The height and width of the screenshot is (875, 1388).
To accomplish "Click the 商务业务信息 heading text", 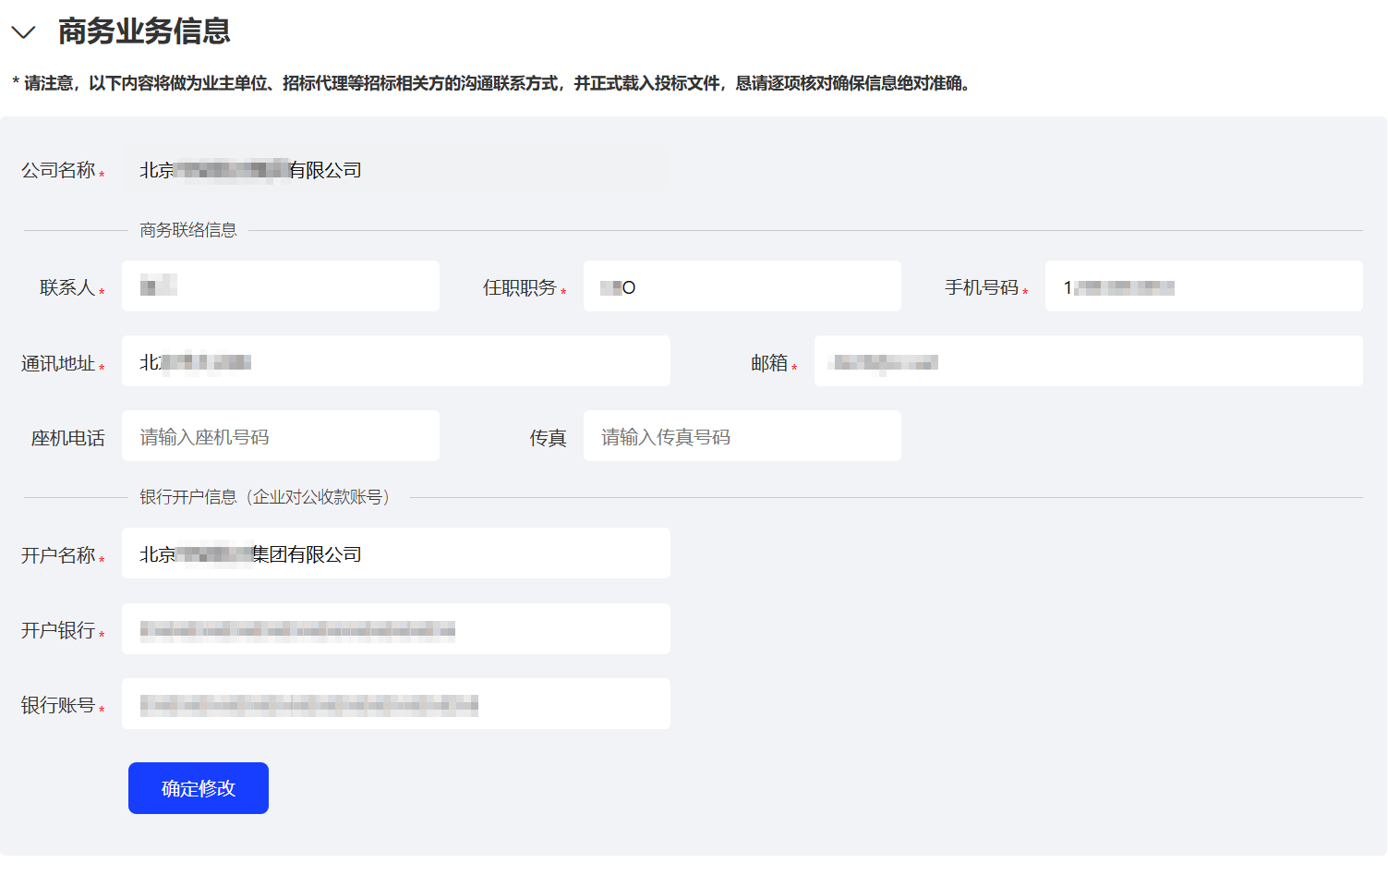I will click(144, 31).
